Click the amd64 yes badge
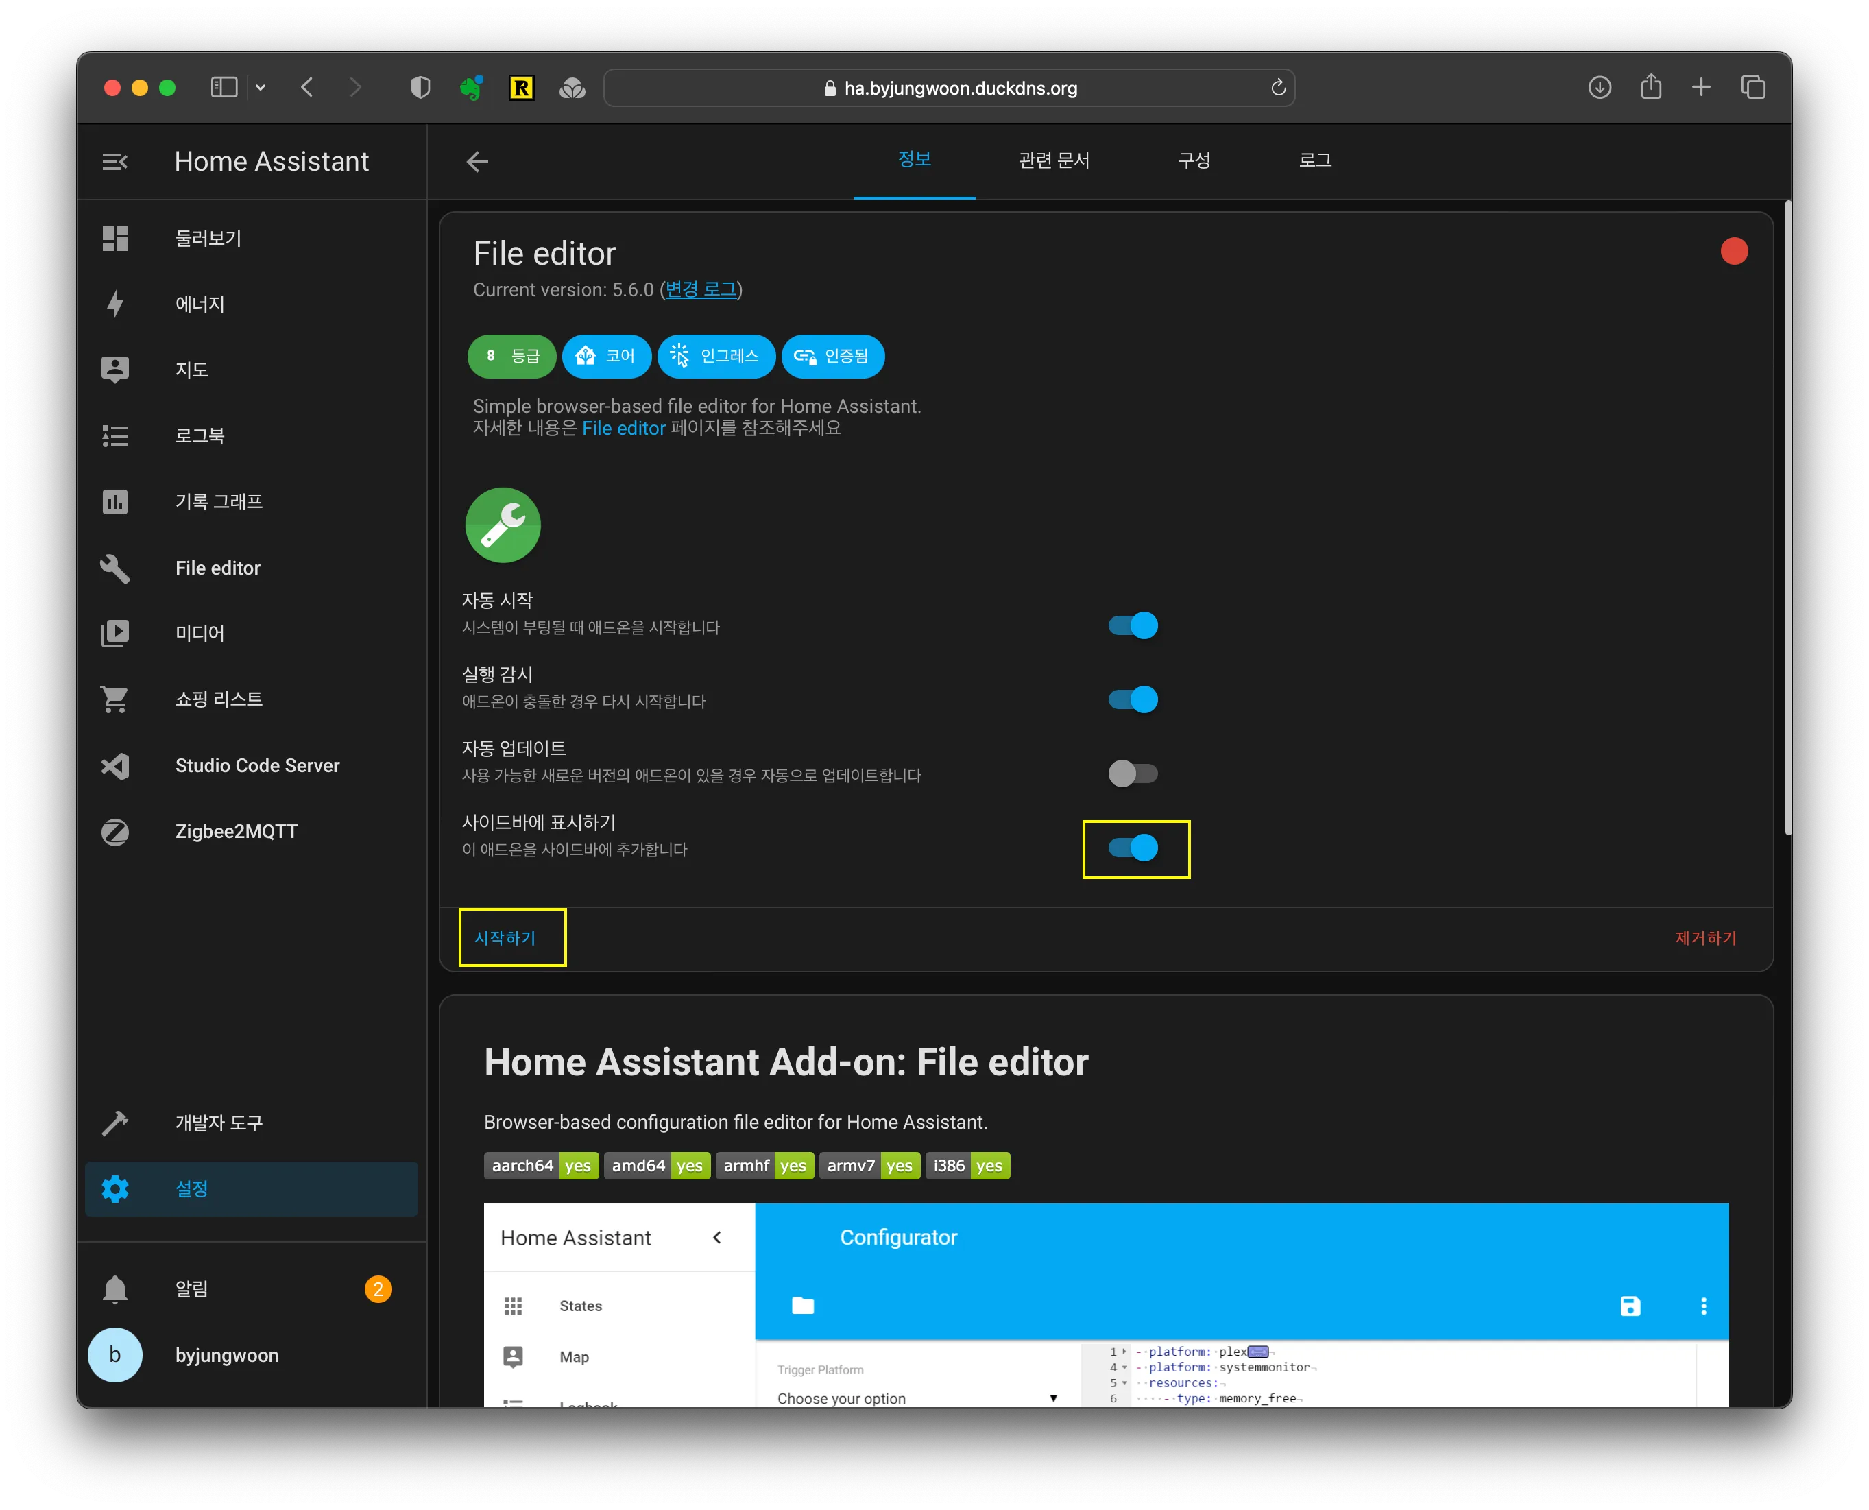The image size is (1869, 1510). coord(658,1166)
